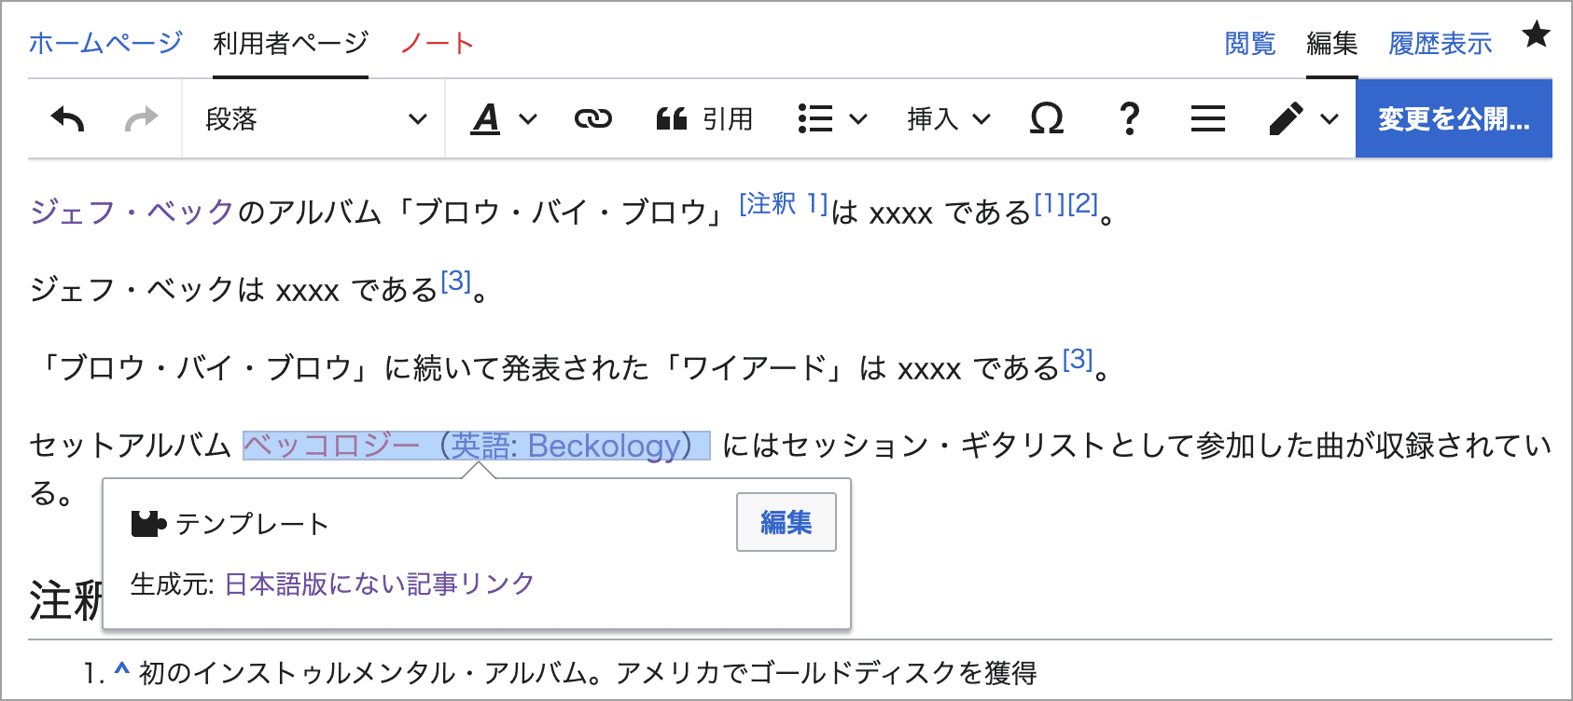Switch editor mode with pencil dropdown

[x=1303, y=119]
